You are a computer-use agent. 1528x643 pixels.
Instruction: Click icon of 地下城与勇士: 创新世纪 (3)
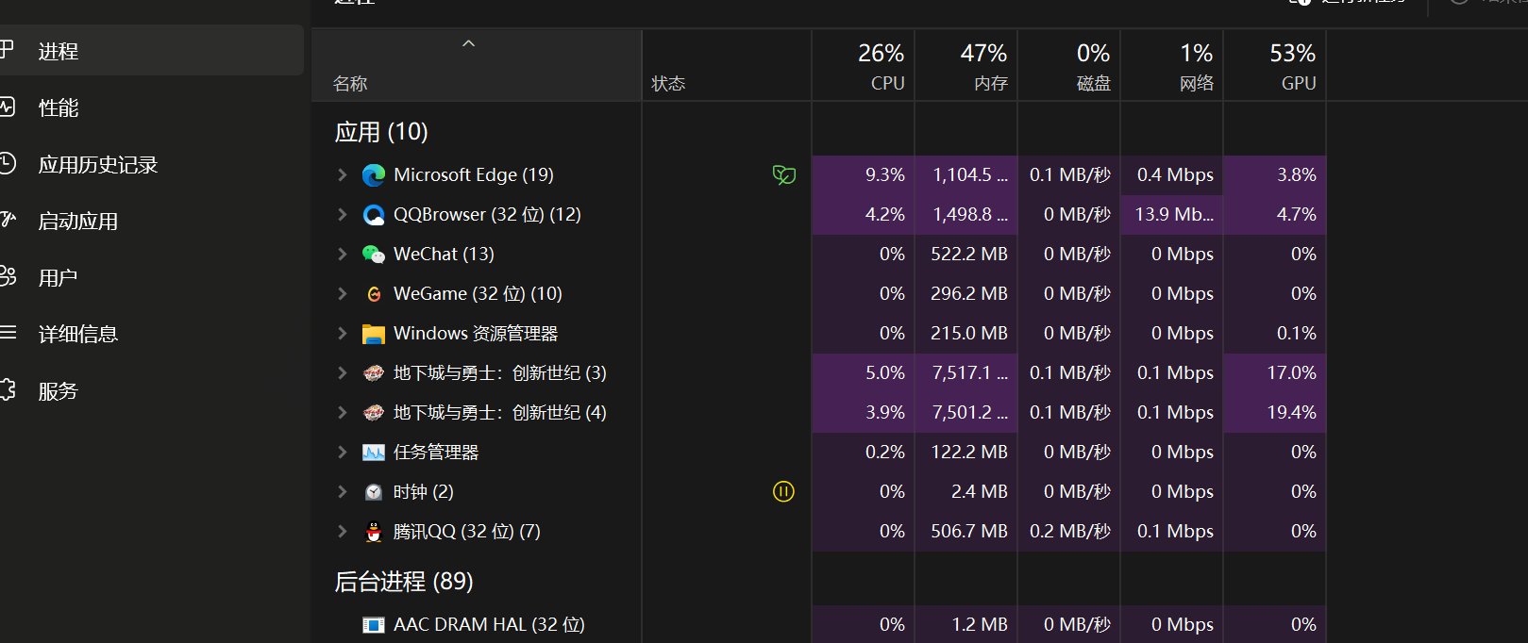tap(374, 372)
